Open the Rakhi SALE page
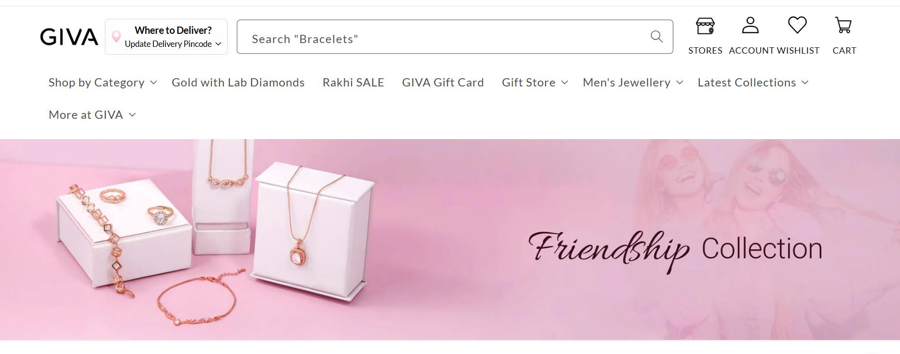 coord(353,83)
